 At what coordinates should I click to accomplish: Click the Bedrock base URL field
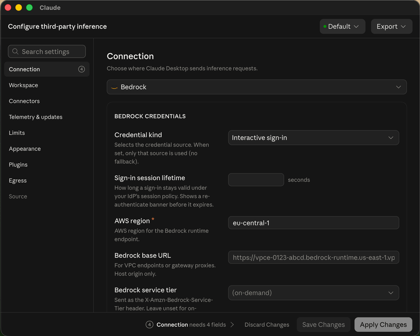(313, 257)
